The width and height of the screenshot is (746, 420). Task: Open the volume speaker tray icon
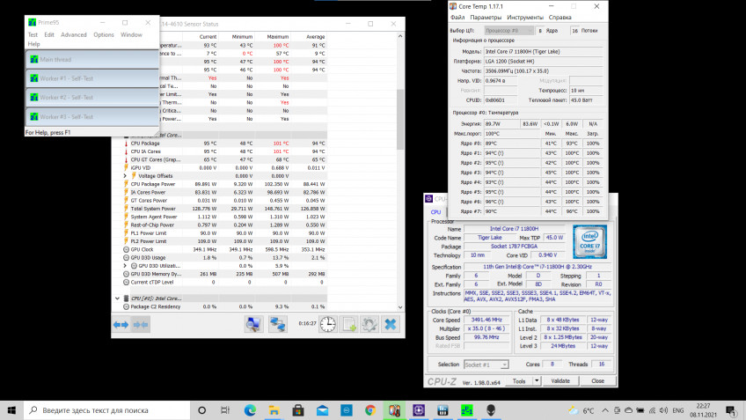(x=663, y=410)
